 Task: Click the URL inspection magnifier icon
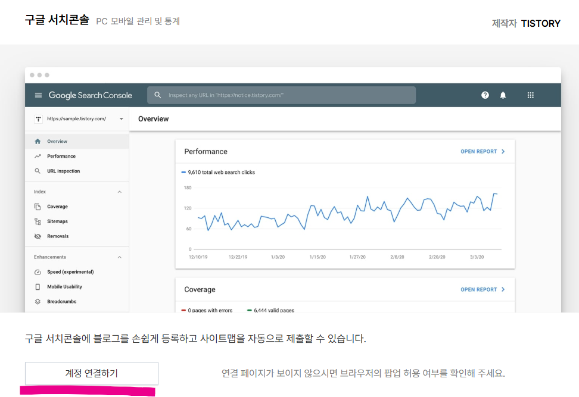38,171
